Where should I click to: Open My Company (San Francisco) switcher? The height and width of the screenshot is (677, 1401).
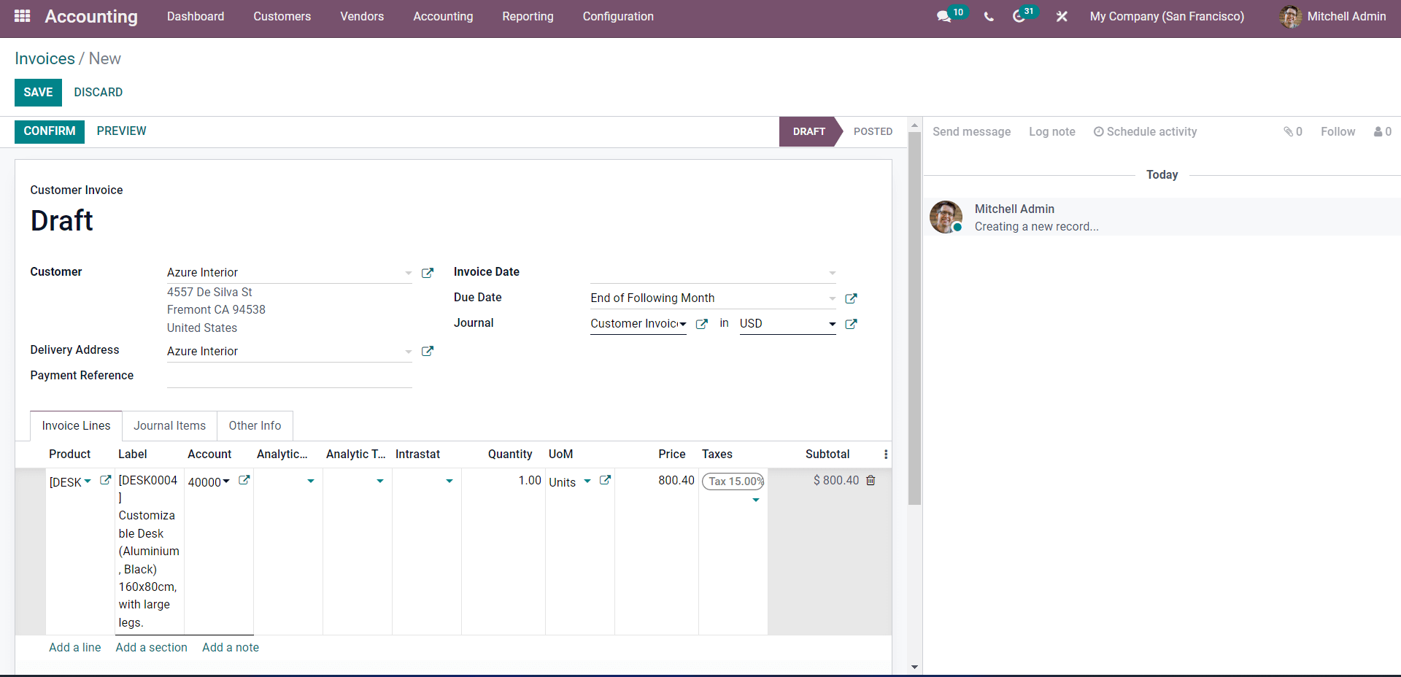pyautogui.click(x=1167, y=16)
